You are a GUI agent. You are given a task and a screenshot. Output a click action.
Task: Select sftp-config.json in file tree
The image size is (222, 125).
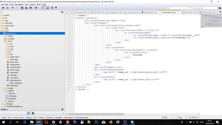[16, 83]
